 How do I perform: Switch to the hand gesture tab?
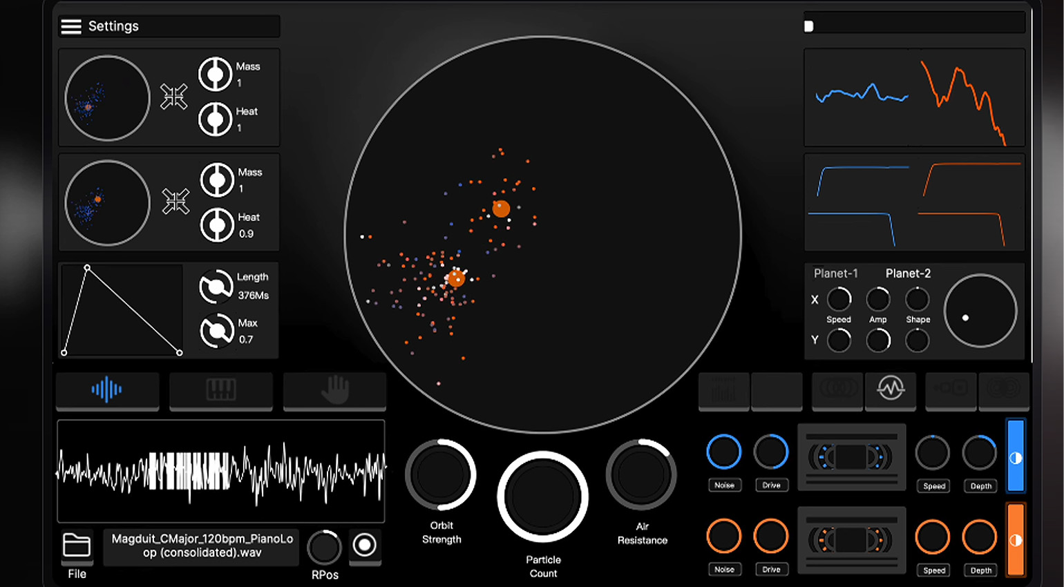point(335,390)
